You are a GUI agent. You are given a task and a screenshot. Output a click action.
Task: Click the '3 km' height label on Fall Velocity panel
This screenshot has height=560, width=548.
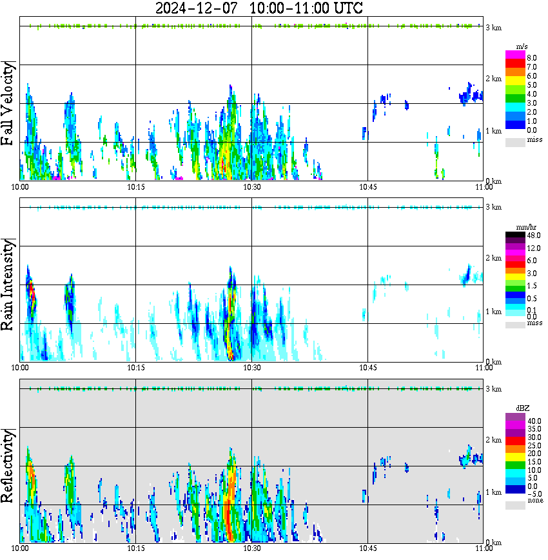(493, 27)
